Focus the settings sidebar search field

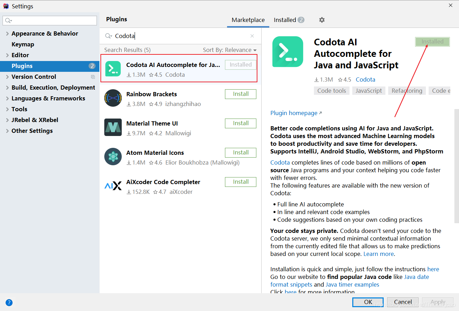point(50,21)
